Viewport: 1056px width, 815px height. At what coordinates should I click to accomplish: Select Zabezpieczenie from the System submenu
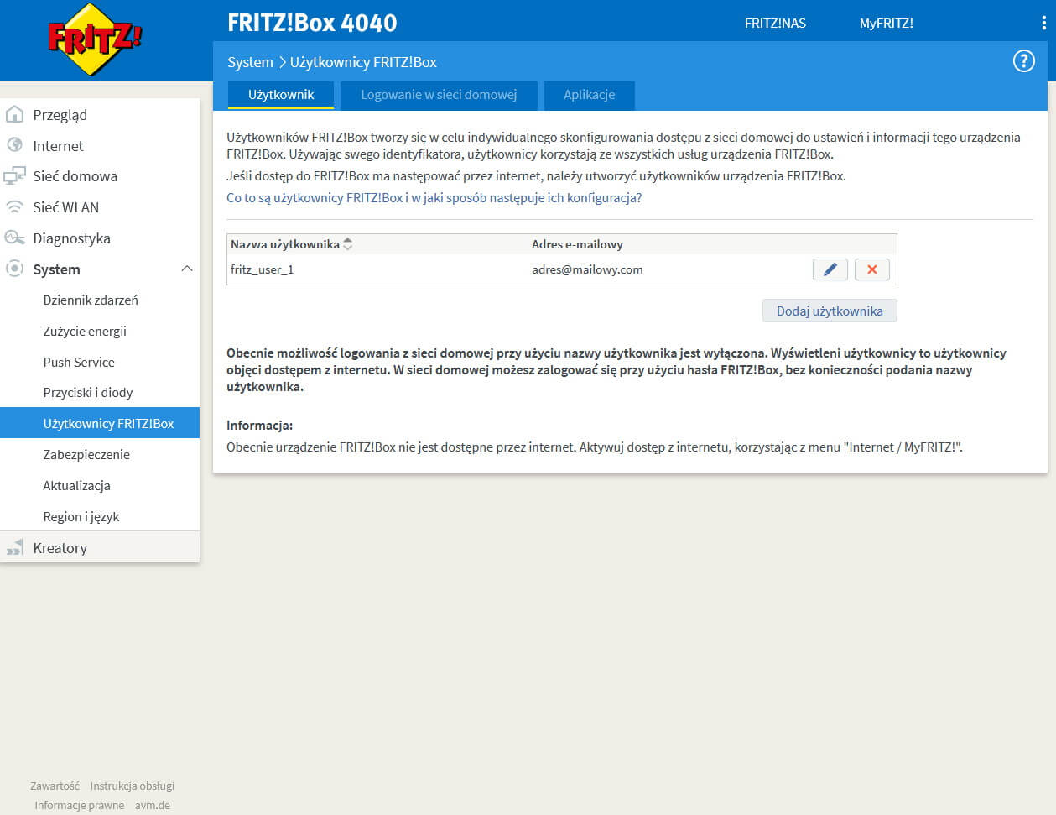[88, 454]
